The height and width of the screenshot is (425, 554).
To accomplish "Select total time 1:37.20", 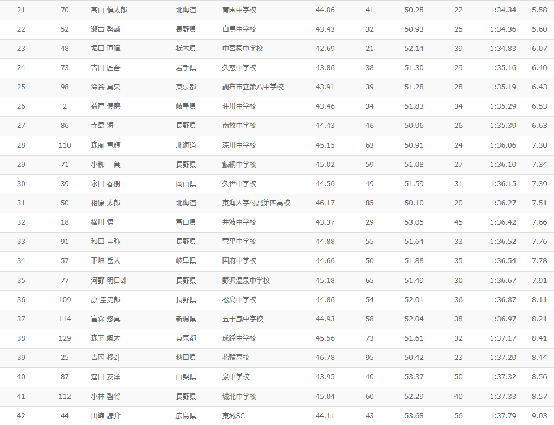I will tap(503, 358).
